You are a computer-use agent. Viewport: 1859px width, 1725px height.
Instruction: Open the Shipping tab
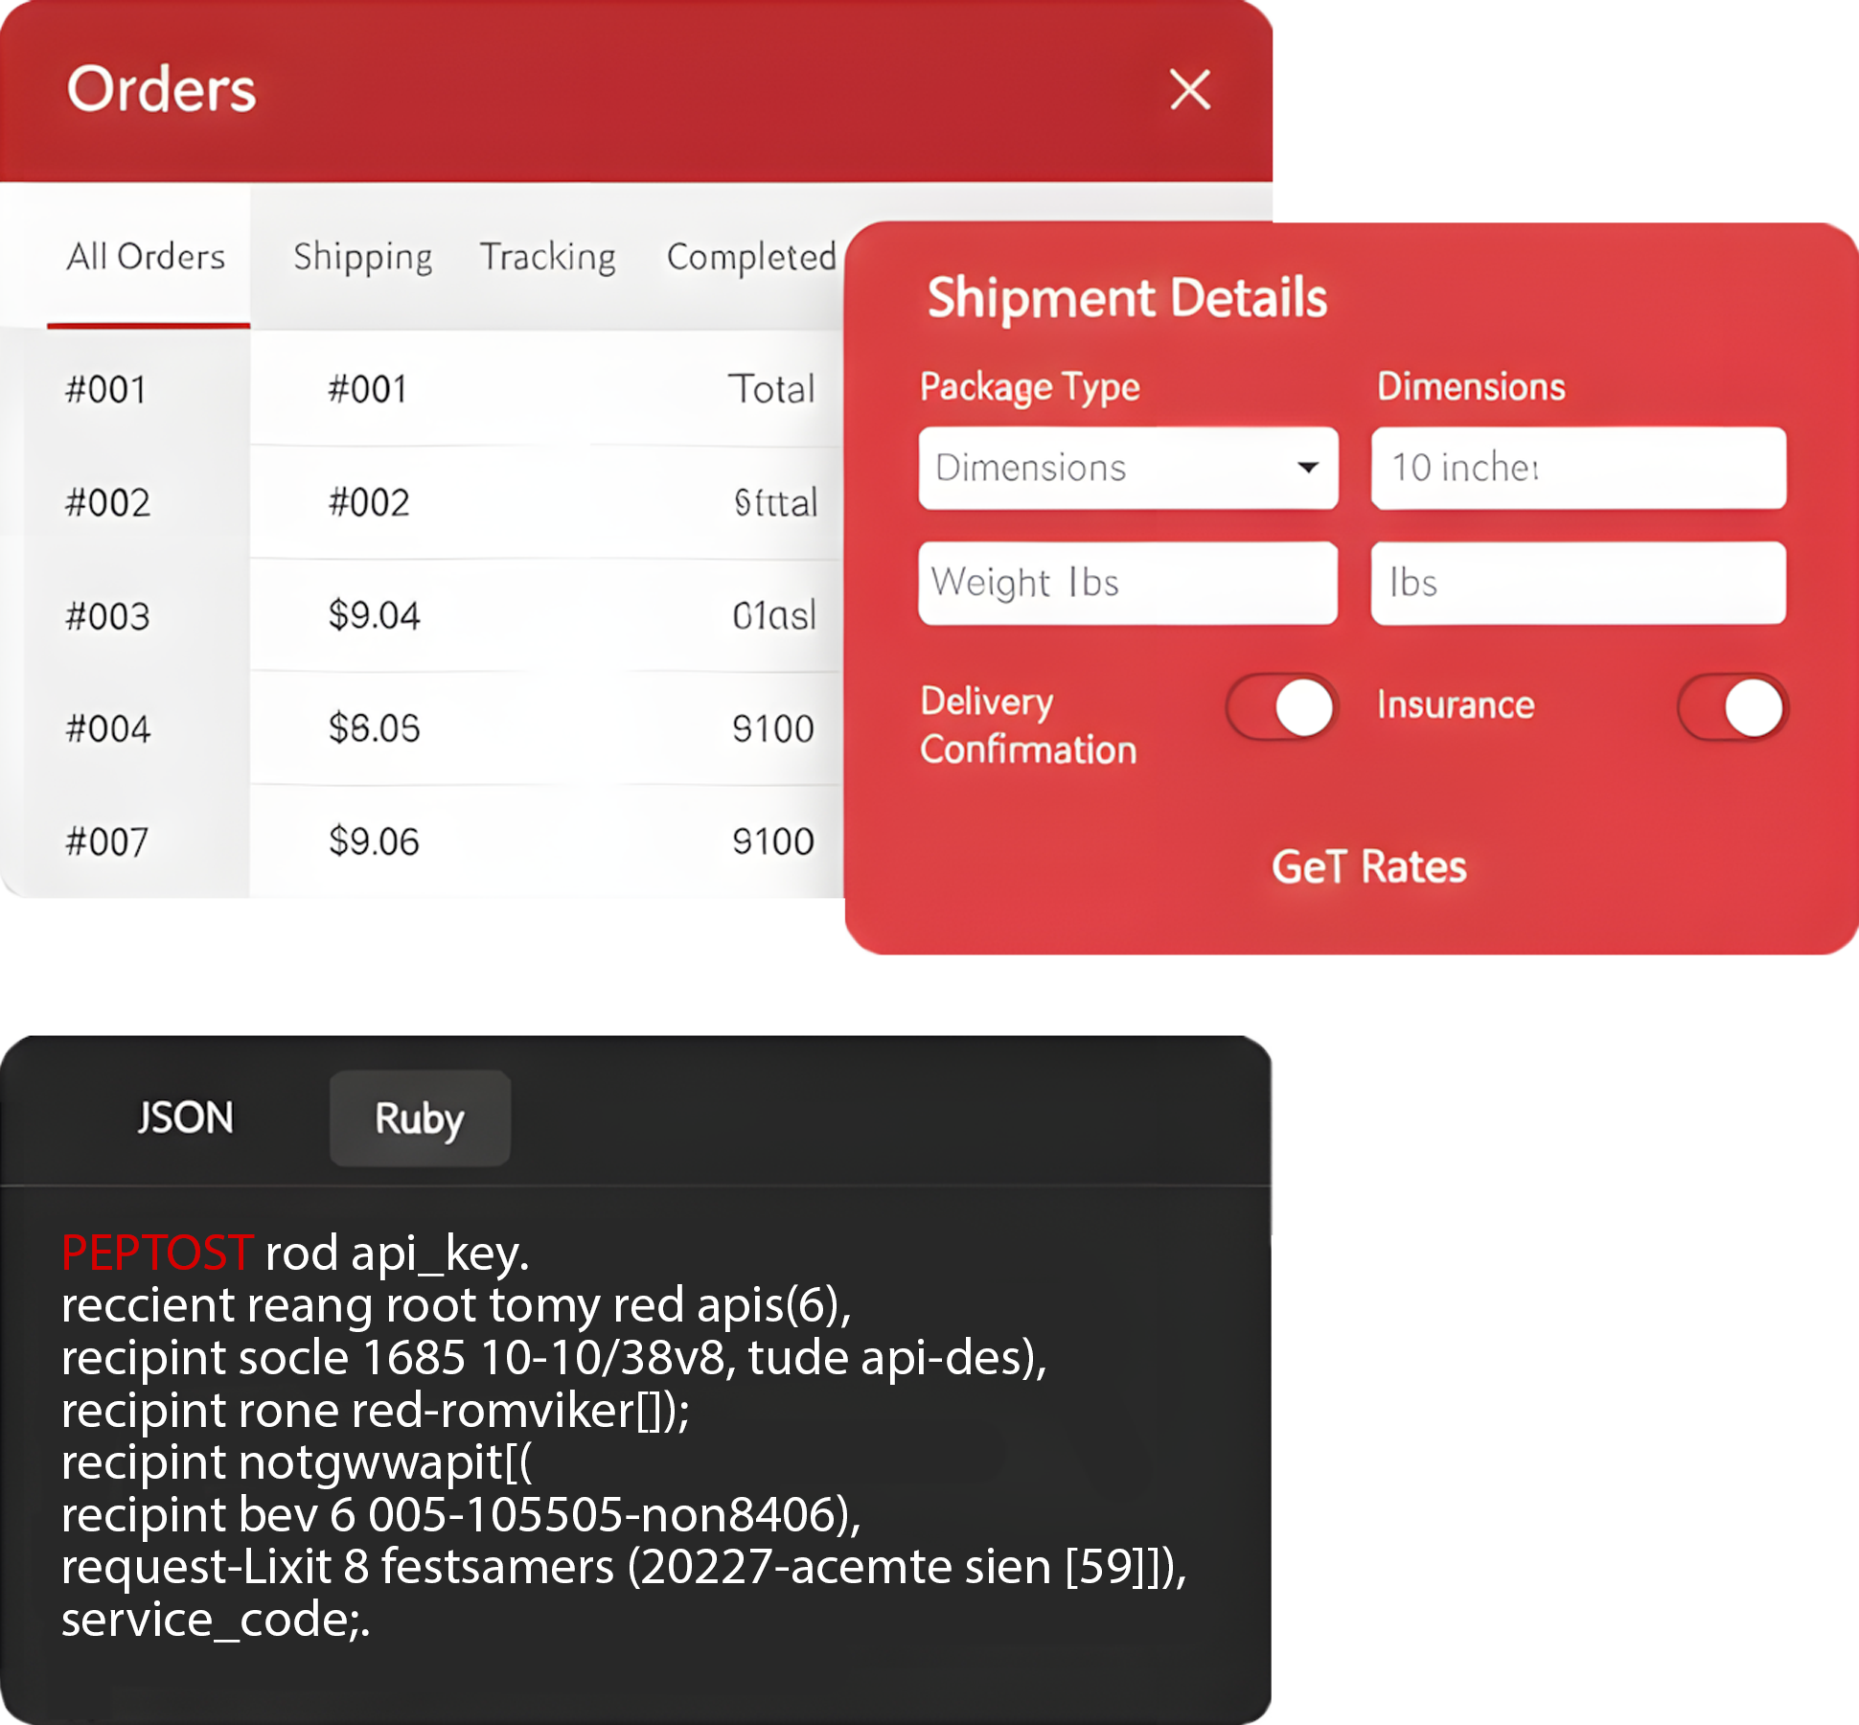[362, 257]
